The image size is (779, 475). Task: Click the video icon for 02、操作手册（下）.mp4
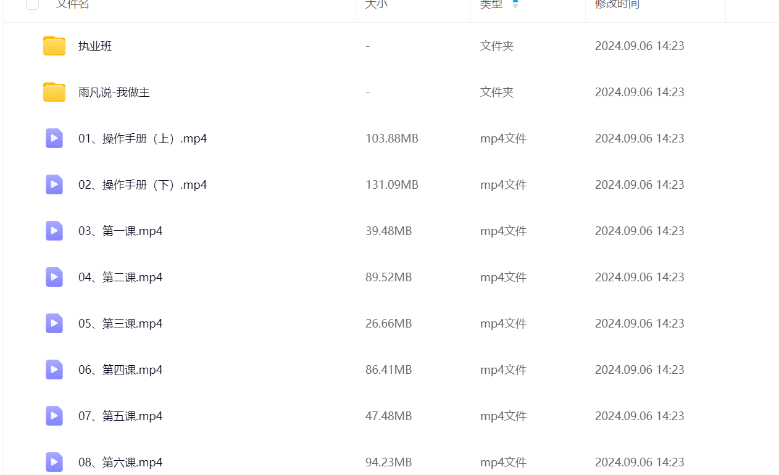[x=54, y=184]
